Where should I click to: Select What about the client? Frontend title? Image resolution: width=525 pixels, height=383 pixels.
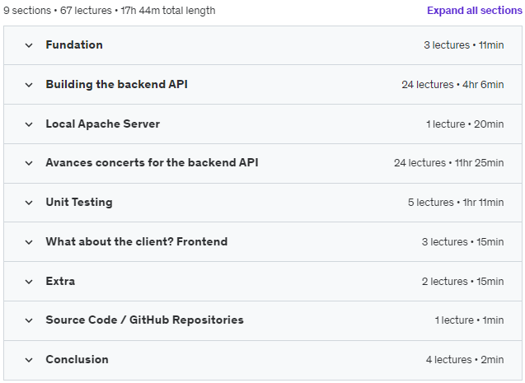[137, 241]
